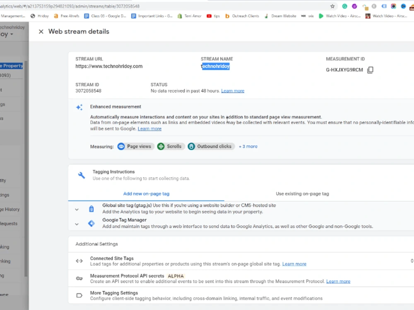Expand the Global site tag section
414x310 pixels.
pyautogui.click(x=77, y=210)
